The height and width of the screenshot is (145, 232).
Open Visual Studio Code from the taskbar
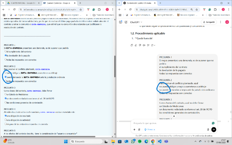point(159,141)
